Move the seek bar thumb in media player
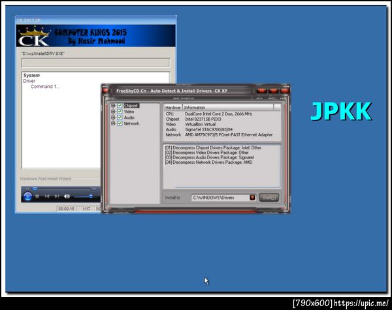The width and height of the screenshot is (392, 310). 35,189
